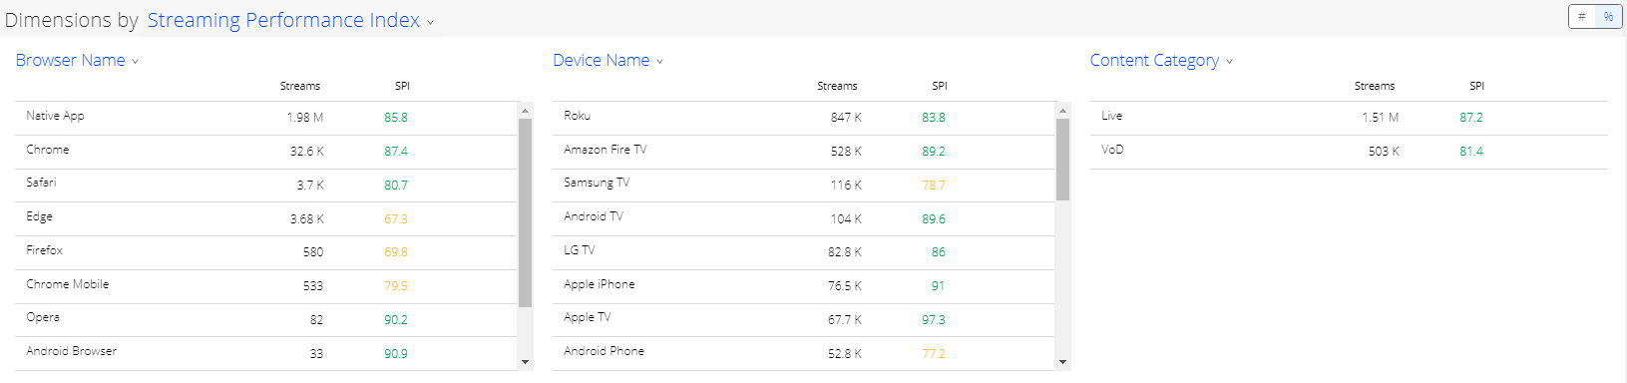Click the device list scroll-down arrow

tap(1063, 362)
